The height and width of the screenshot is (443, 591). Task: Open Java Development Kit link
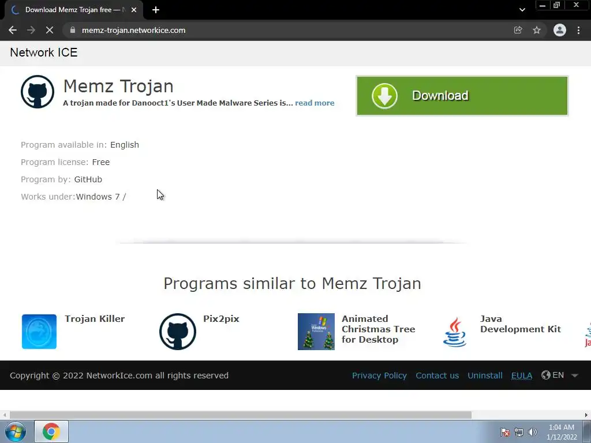[x=521, y=324]
